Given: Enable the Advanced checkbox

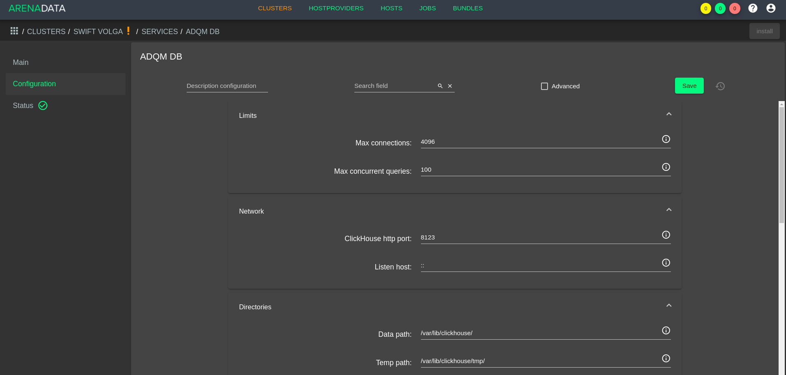Looking at the screenshot, I should 544,86.
